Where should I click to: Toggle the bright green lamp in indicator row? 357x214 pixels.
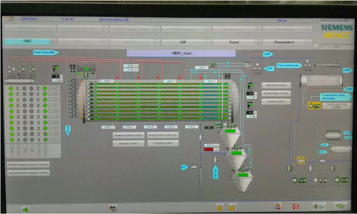click(86, 69)
